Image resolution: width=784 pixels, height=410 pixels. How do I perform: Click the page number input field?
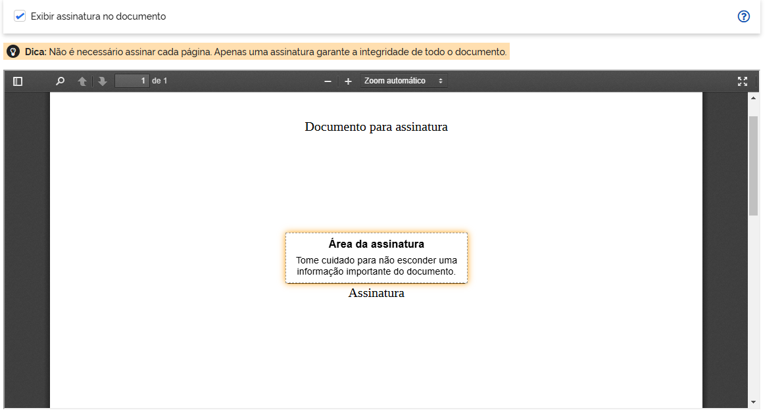pyautogui.click(x=132, y=81)
